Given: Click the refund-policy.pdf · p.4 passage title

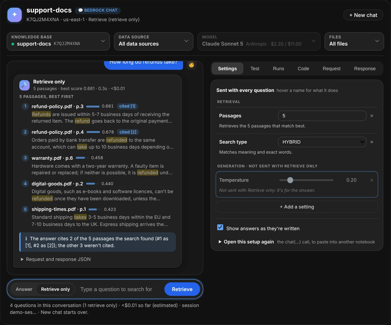Looking at the screenshot, I should pyautogui.click(x=57, y=132).
